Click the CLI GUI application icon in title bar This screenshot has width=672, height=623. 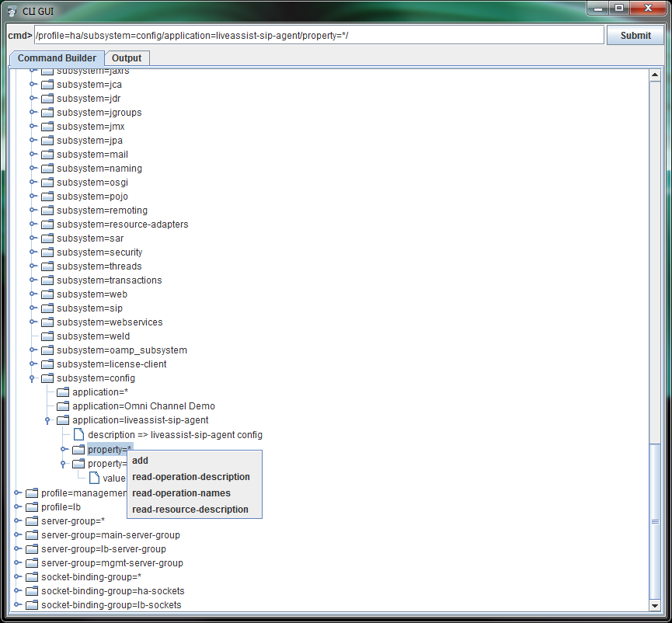[x=12, y=11]
